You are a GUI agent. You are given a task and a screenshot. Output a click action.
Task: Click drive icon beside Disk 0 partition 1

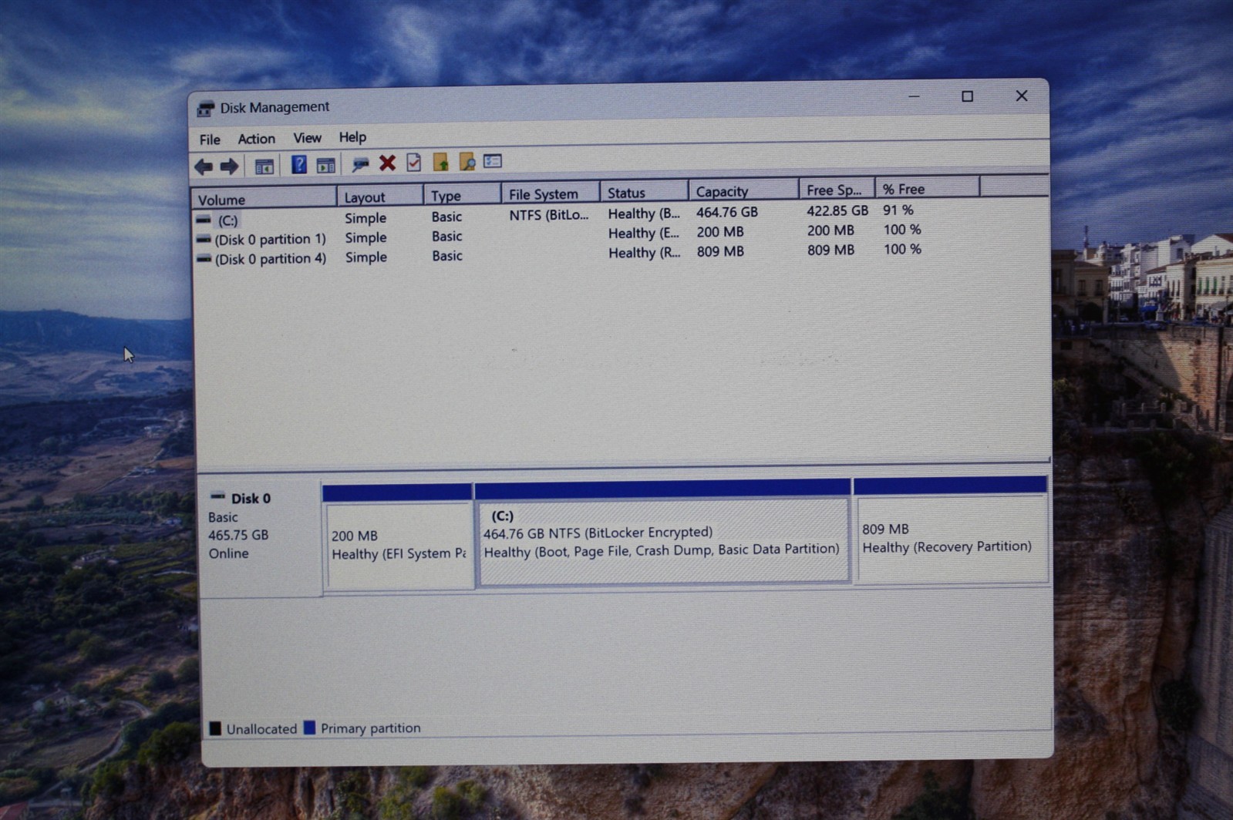click(x=204, y=240)
